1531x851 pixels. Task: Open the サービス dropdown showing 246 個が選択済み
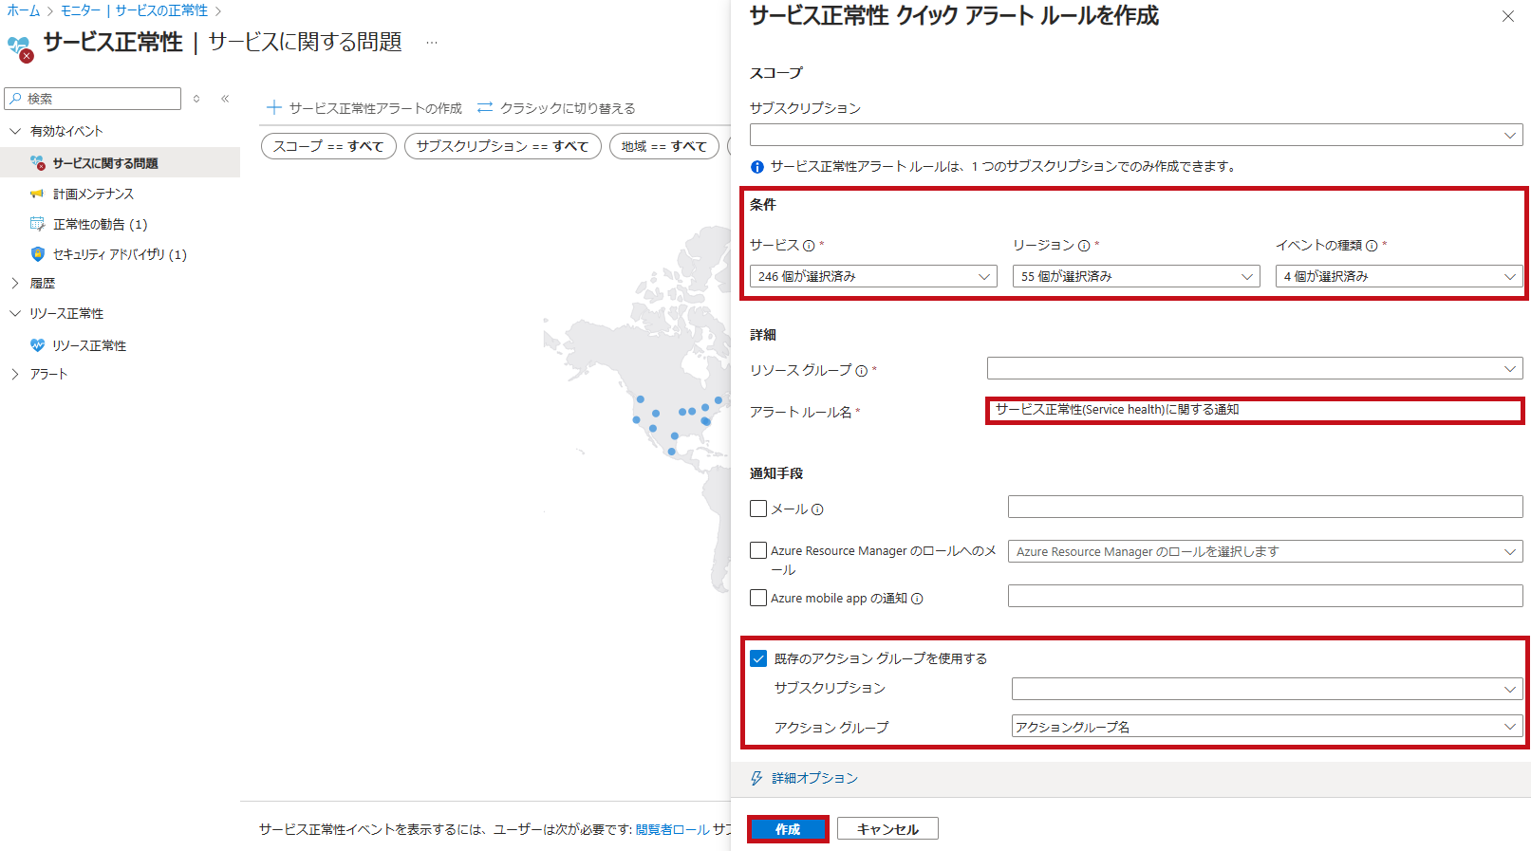pyautogui.click(x=873, y=276)
